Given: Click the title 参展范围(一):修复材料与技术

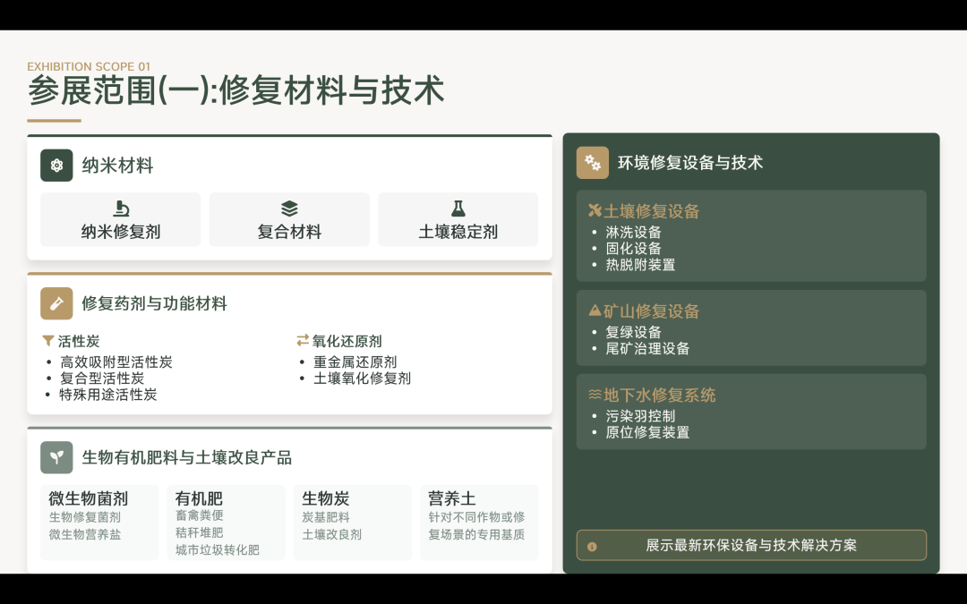Looking at the screenshot, I should (x=235, y=90).
